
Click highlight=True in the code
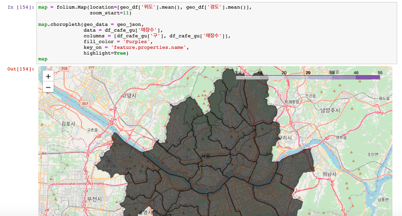coord(104,53)
